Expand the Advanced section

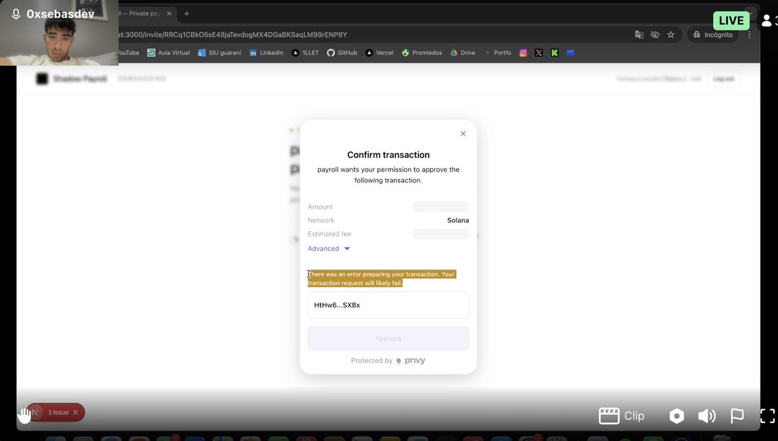(x=329, y=249)
